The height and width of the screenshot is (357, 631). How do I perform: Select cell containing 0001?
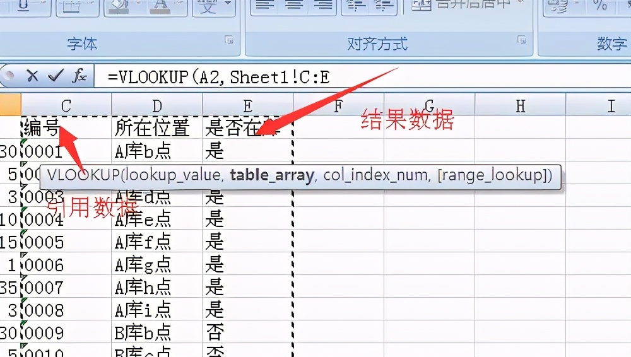66,151
